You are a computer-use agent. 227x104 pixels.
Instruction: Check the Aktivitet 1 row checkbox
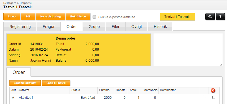click(214, 97)
